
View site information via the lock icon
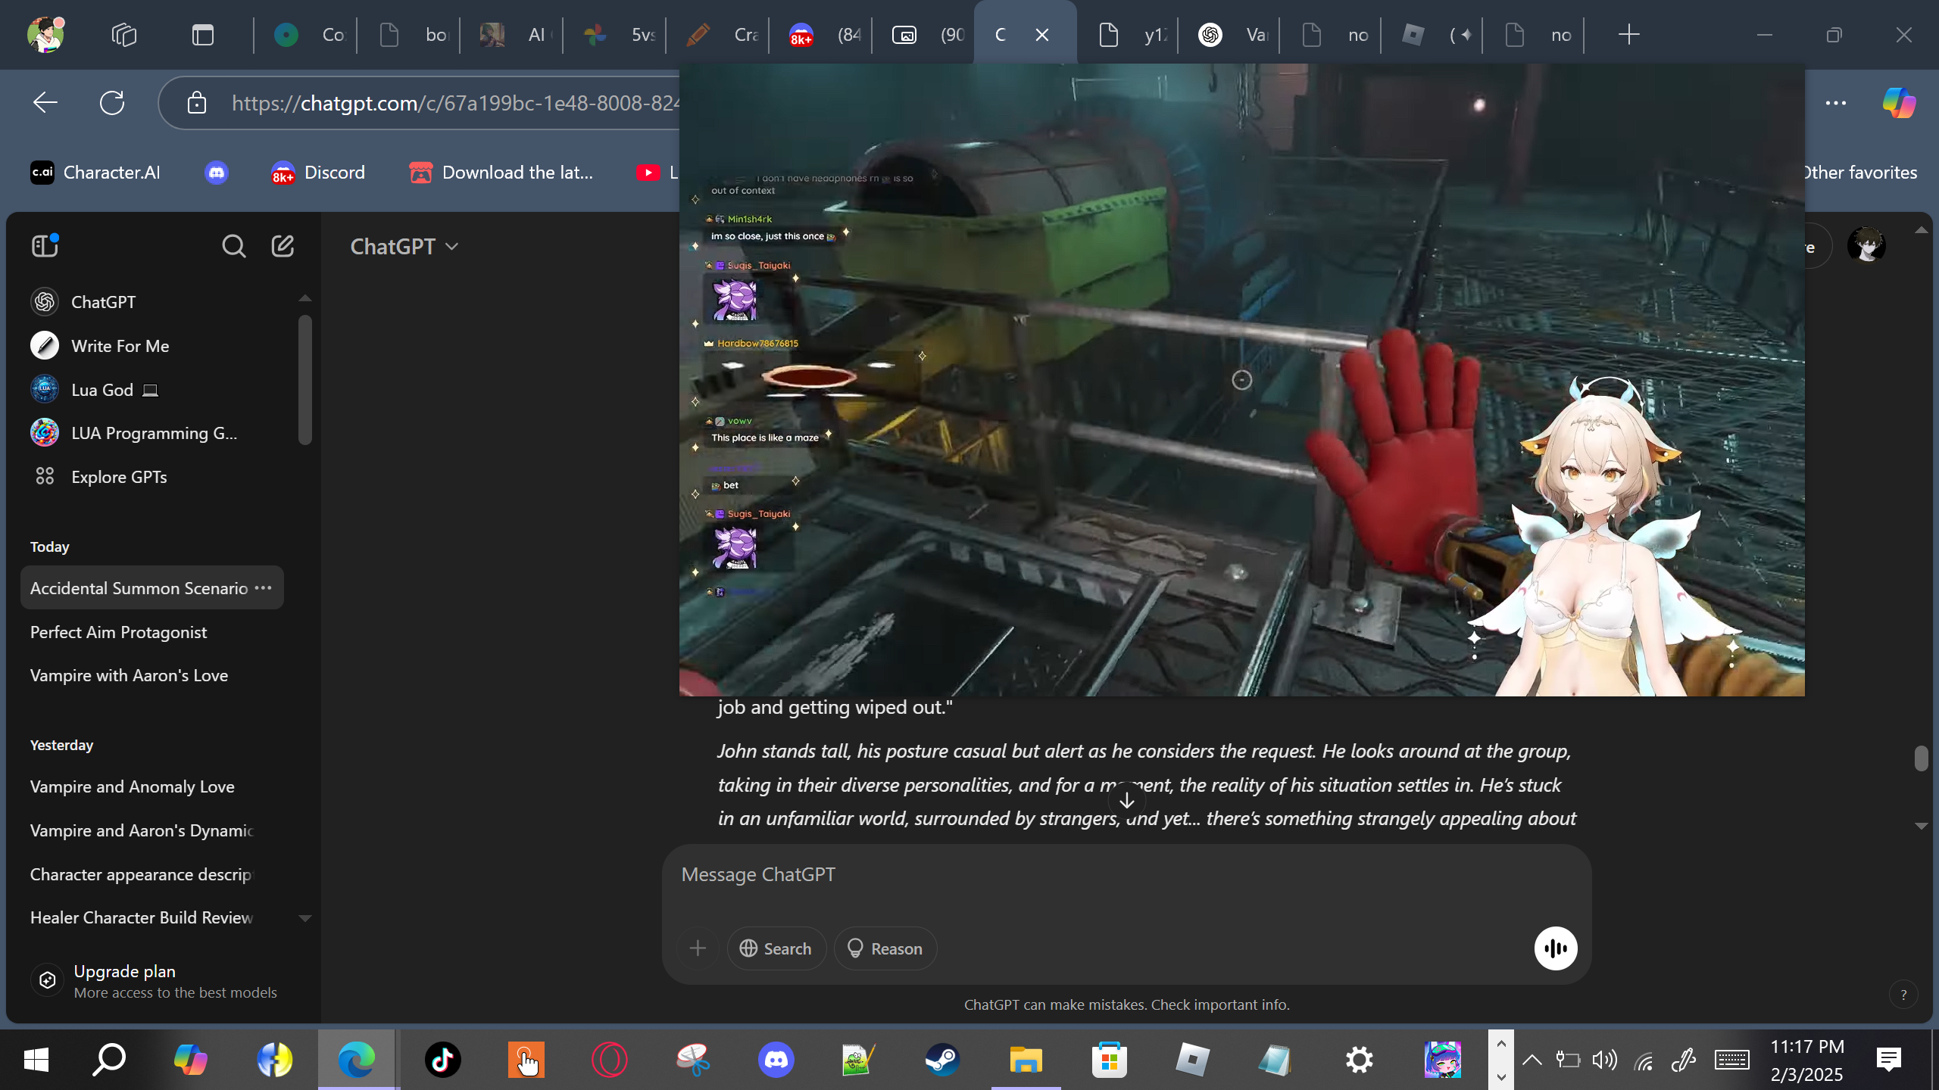(197, 102)
